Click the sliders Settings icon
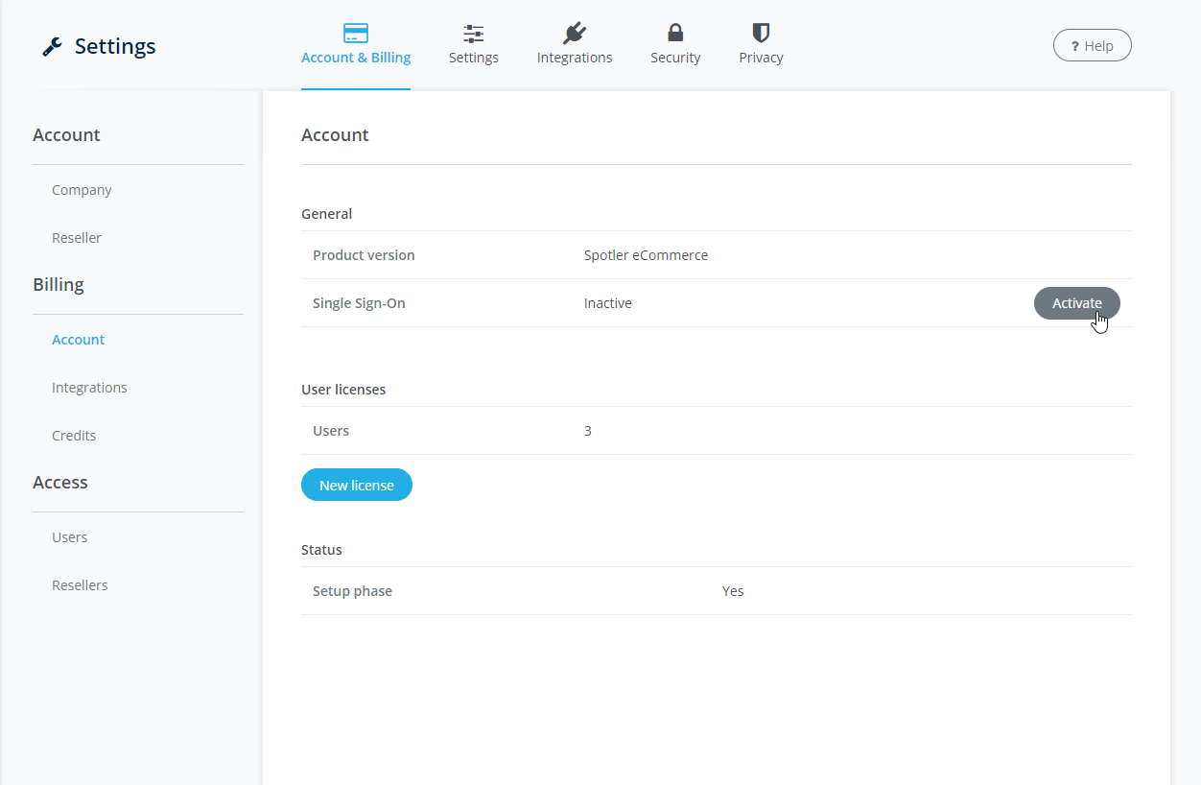The image size is (1201, 785). [474, 34]
